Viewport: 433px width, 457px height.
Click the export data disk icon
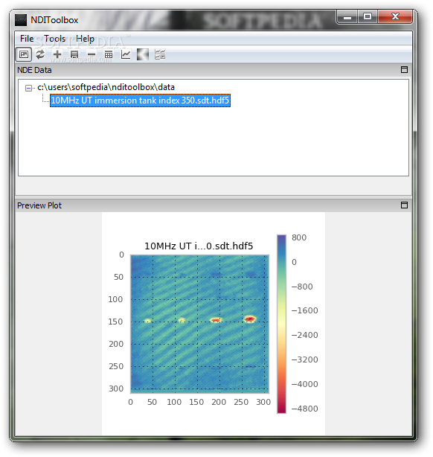pos(74,54)
